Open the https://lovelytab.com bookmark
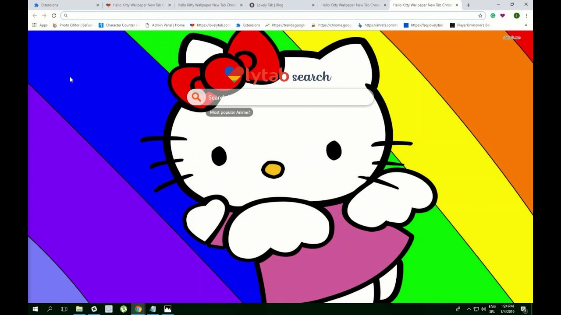The width and height of the screenshot is (561, 315). click(210, 25)
